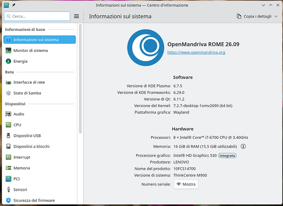This screenshot has width=283, height=206.
Task: Click the copy icon beside Copia i dettagli
Action: 239,16
